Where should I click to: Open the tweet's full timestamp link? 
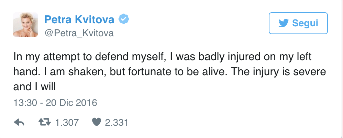click(55, 102)
